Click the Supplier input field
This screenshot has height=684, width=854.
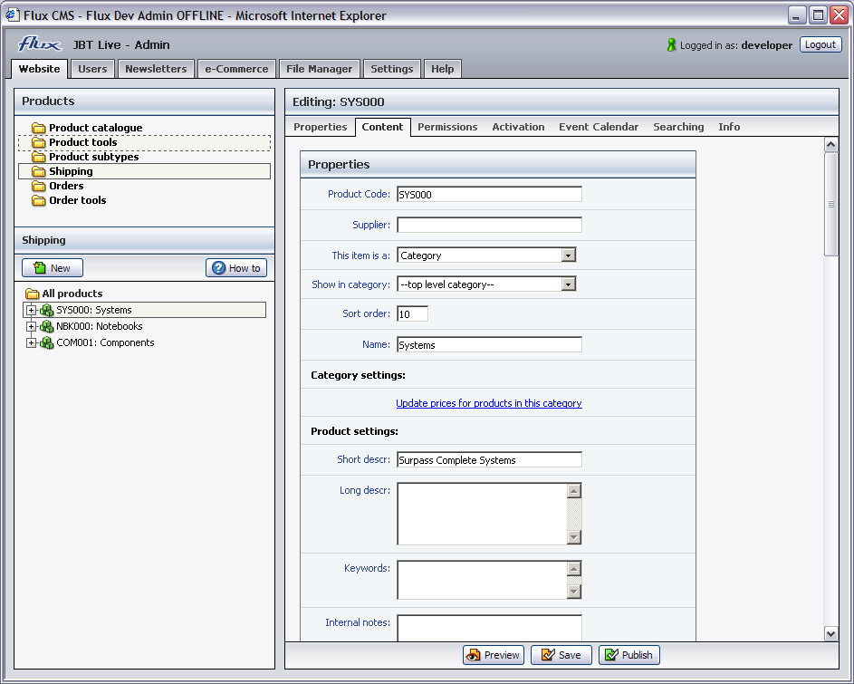coord(489,225)
